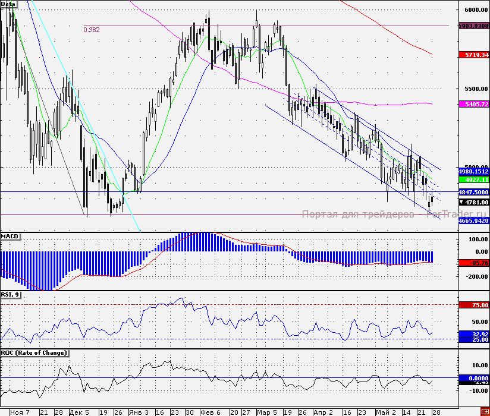Open the ROC (Rate of Change) label
Viewport: 490px width, 416px height.
(34, 352)
